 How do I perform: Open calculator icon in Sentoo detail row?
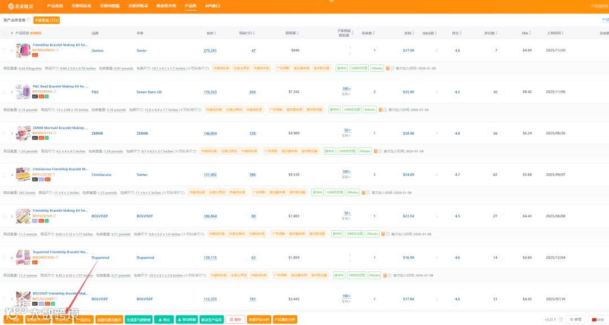pyautogui.click(x=387, y=68)
